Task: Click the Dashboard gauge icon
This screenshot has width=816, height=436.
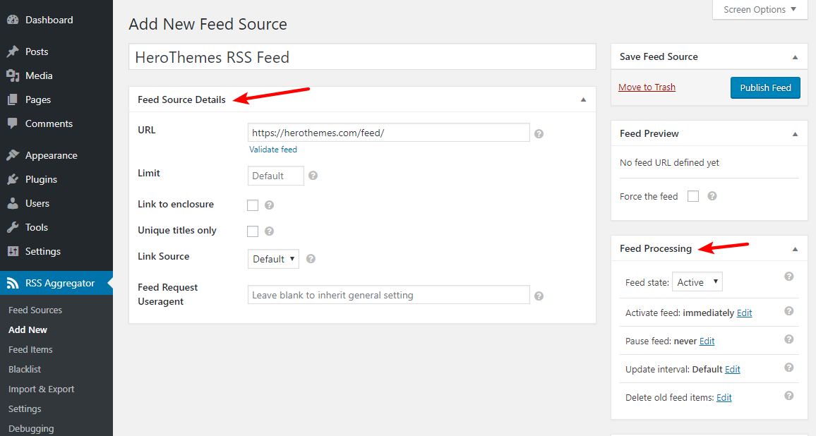Action: tap(13, 20)
